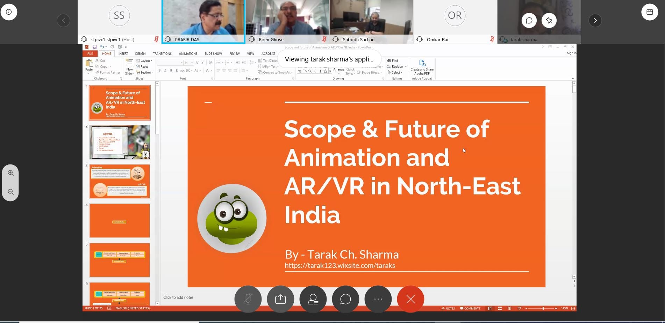
Task: Click Reset slide button
Action: 142,67
